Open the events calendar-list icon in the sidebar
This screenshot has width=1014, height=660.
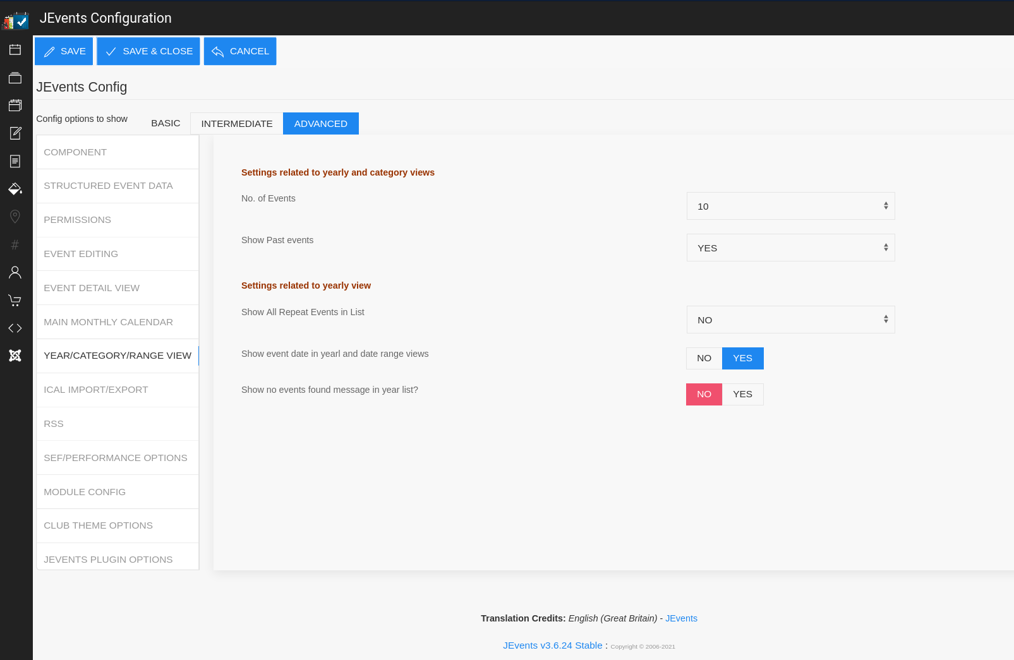pos(15,105)
